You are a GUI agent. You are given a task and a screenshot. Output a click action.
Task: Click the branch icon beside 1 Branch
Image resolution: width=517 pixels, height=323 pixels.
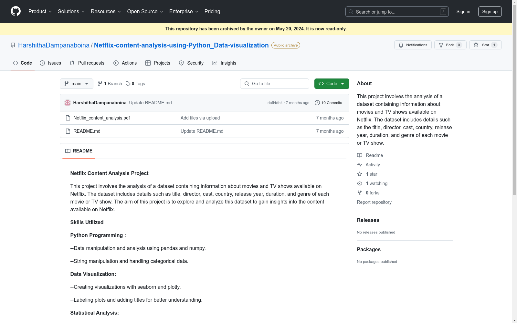[100, 84]
